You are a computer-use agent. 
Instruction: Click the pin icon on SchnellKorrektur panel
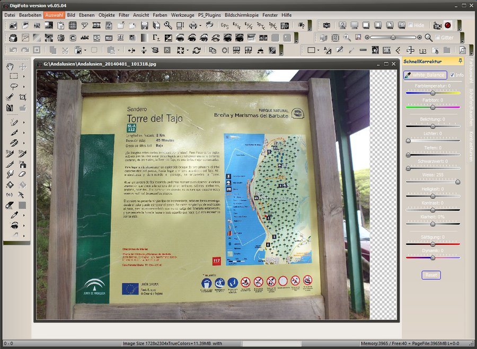tap(460, 61)
